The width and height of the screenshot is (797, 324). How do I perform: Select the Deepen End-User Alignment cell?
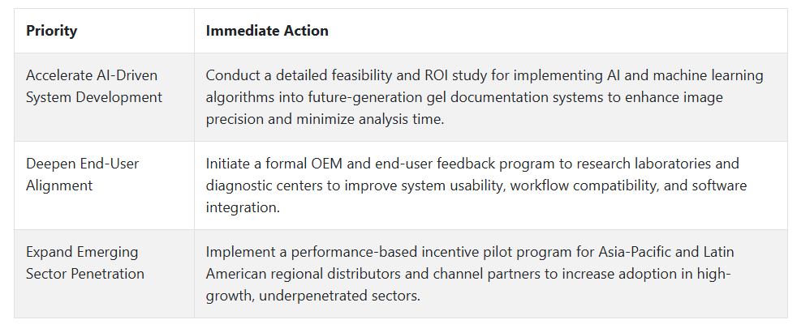pyautogui.click(x=104, y=185)
